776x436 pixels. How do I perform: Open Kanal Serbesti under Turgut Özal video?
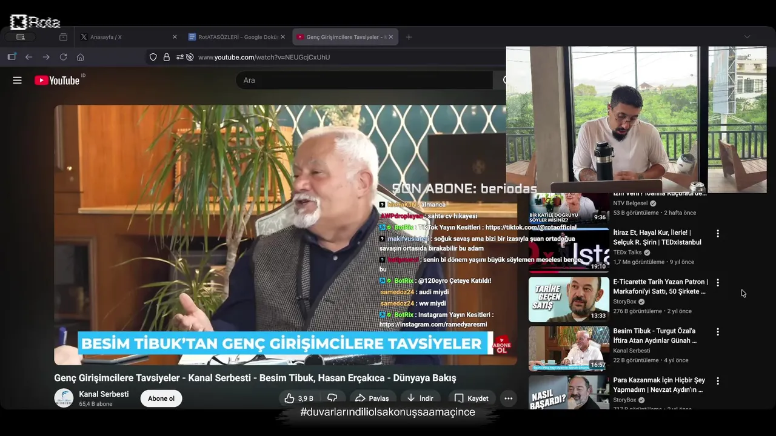pyautogui.click(x=631, y=351)
